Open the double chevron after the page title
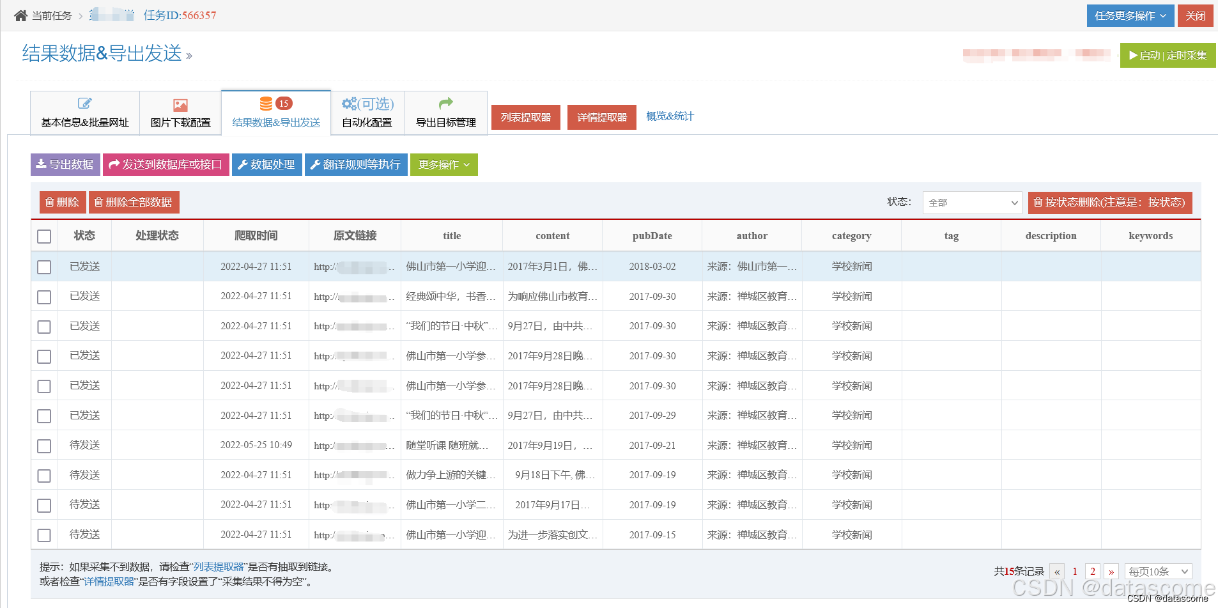This screenshot has height=608, width=1218. (x=189, y=56)
